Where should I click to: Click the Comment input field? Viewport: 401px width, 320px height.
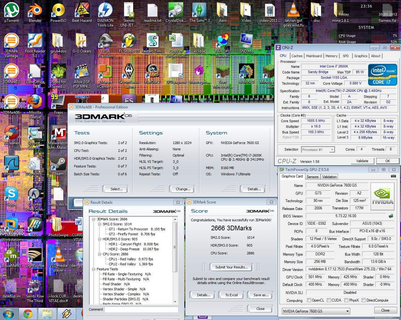click(x=141, y=309)
